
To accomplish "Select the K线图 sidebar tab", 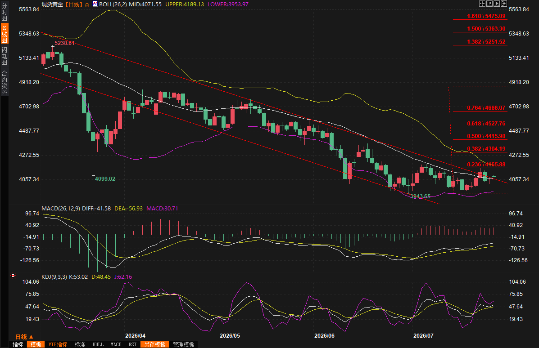I will (x=4, y=34).
